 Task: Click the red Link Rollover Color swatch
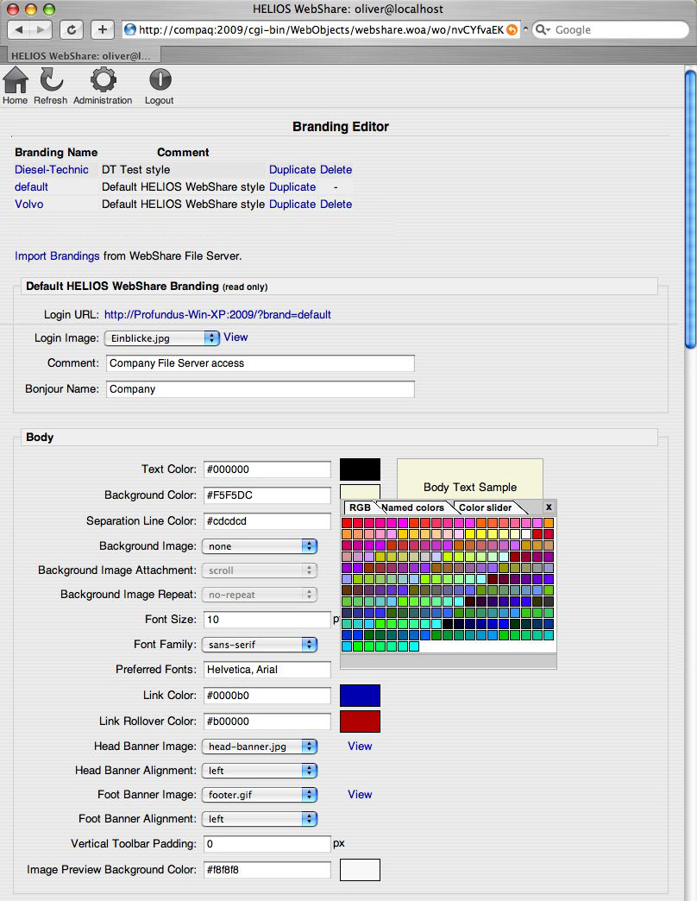[360, 721]
